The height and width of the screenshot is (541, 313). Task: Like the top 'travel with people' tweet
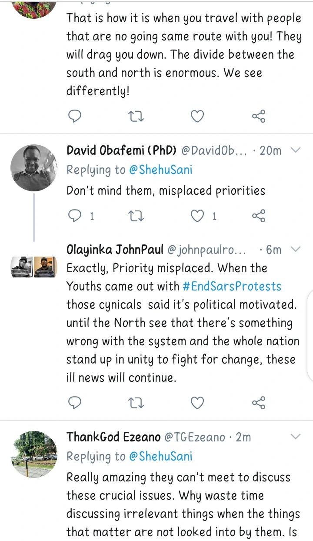198,116
